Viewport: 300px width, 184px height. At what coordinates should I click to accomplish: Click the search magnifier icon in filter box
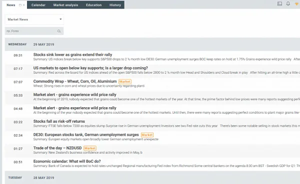pyautogui.click(x=59, y=31)
